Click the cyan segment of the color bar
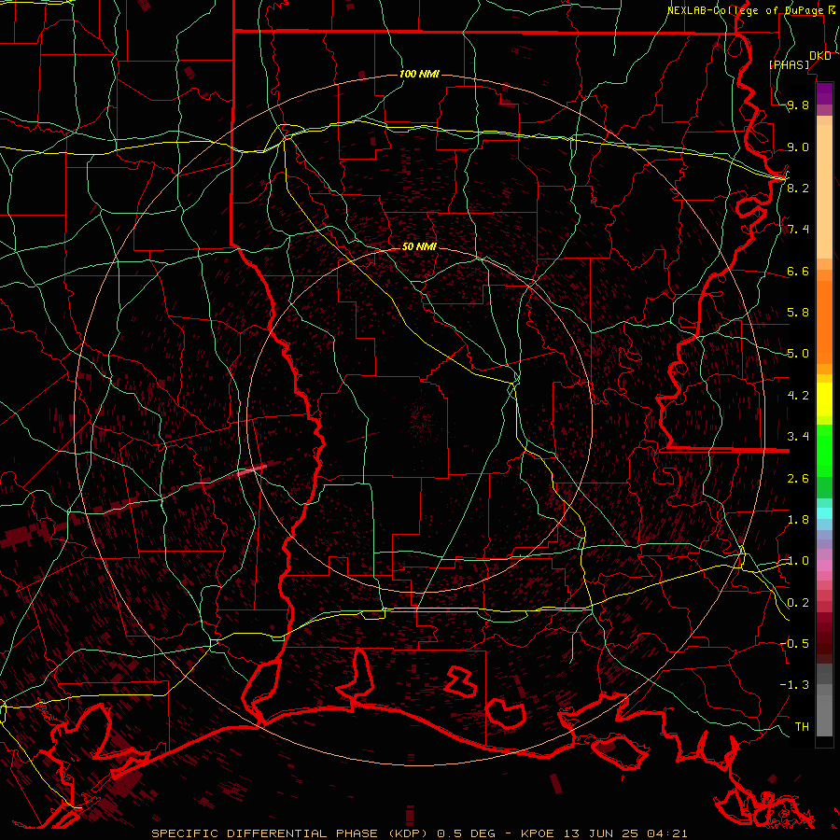This screenshot has width=840, height=840. [824, 513]
